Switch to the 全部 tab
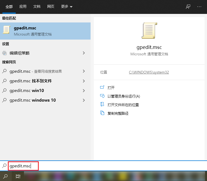 pos(9,7)
